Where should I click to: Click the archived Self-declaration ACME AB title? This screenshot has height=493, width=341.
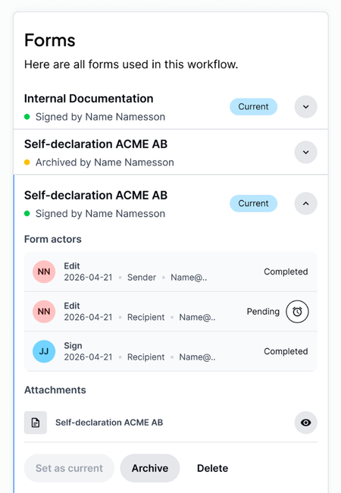pos(95,144)
